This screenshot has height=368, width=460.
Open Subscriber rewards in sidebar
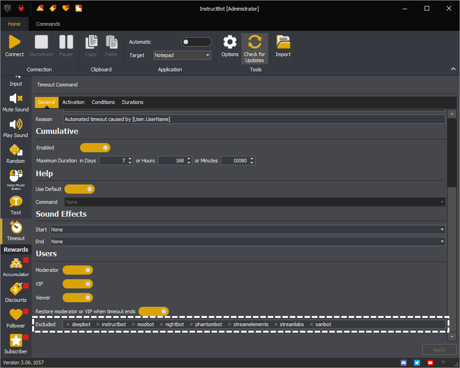tap(16, 344)
